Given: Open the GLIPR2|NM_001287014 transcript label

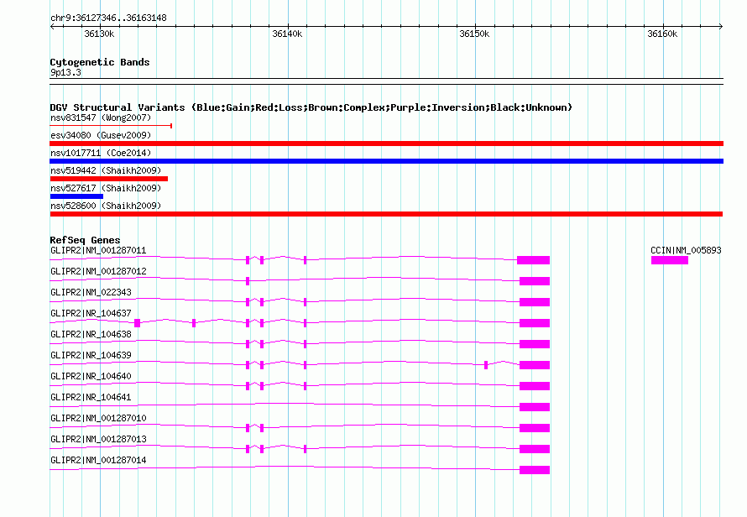Looking at the screenshot, I should 98,460.
